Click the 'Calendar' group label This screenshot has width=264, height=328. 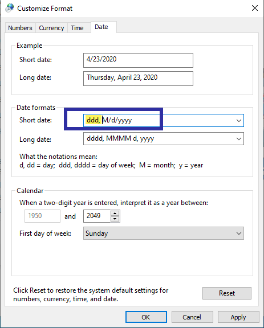(x=30, y=191)
